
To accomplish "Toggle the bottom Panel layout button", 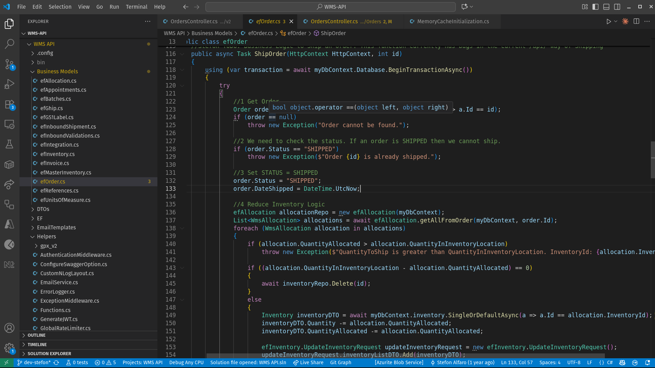I will (606, 7).
